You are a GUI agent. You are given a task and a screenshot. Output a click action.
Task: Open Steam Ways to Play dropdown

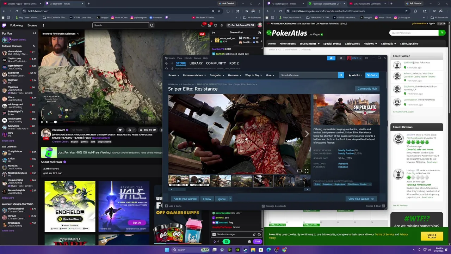(253, 75)
